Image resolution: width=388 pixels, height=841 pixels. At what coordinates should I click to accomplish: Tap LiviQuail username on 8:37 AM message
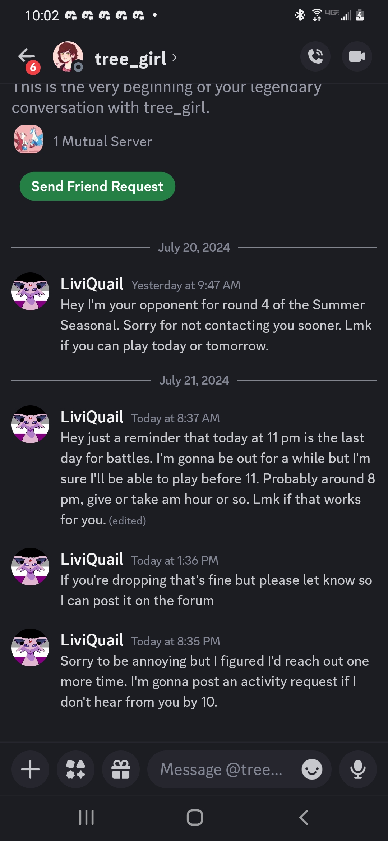pyautogui.click(x=92, y=417)
